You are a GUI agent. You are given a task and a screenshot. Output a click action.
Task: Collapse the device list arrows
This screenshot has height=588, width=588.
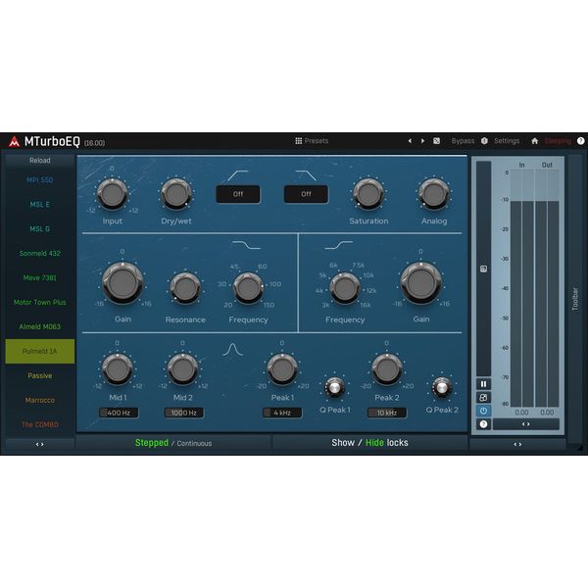click(x=40, y=444)
